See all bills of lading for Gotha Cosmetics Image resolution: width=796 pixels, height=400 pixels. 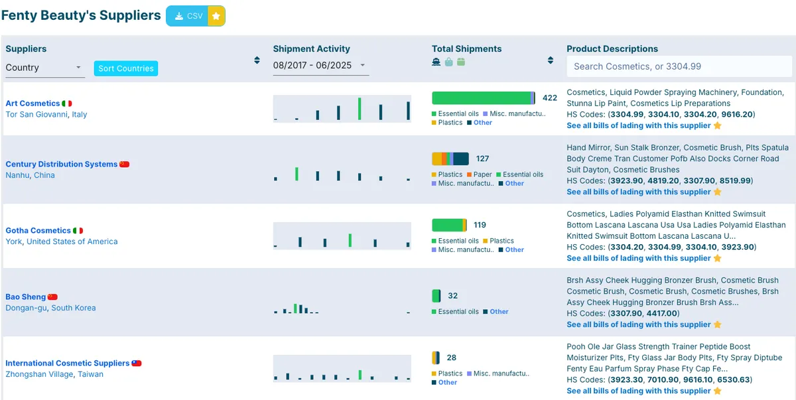[x=639, y=258]
